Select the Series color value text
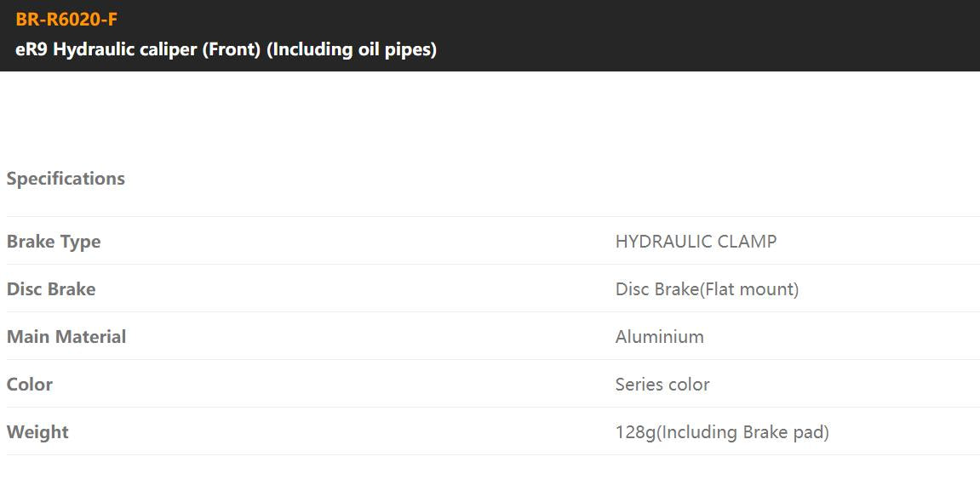980x502 pixels. point(662,385)
